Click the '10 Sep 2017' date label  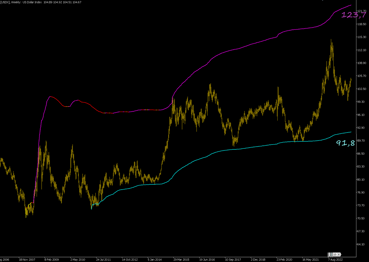(x=233, y=260)
